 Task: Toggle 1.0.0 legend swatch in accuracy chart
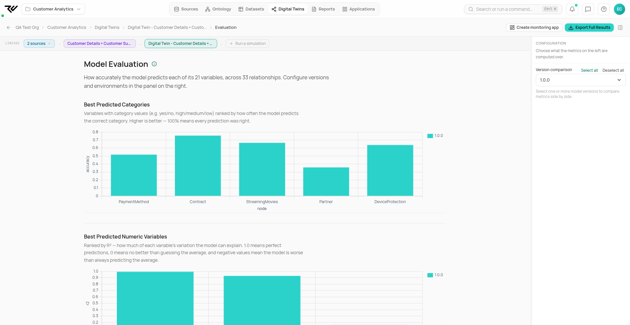pos(430,136)
